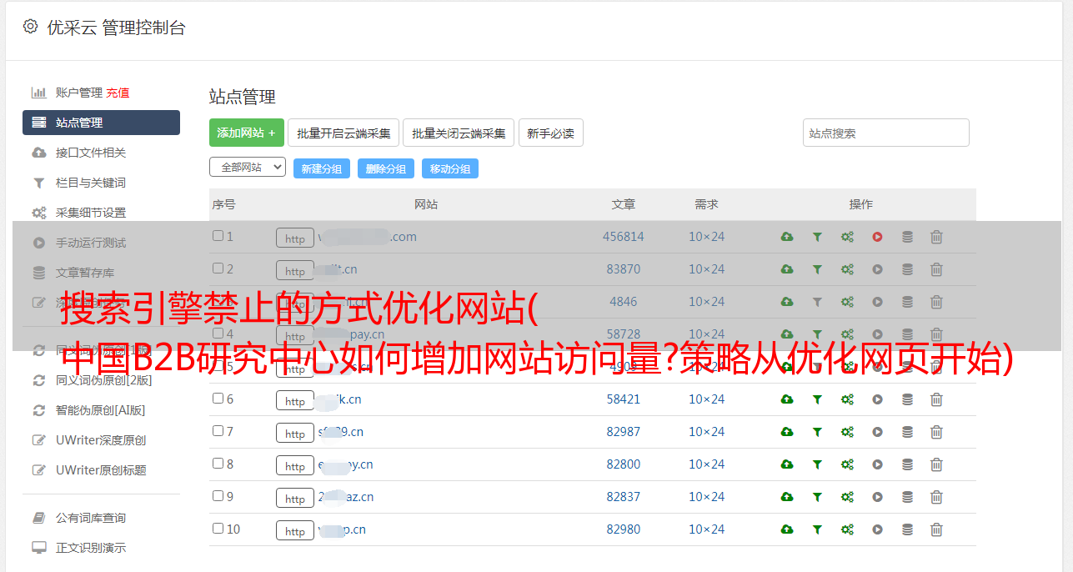
Task: Delete row 10 with the trash icon
Action: pyautogui.click(x=936, y=529)
